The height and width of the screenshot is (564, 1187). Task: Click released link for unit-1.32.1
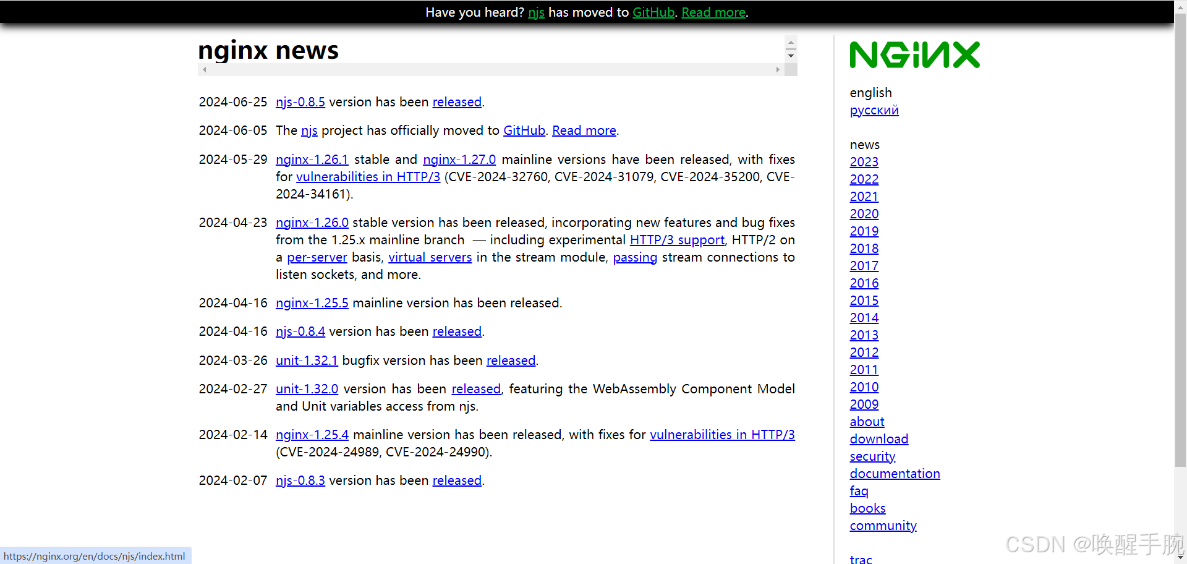[x=511, y=361]
